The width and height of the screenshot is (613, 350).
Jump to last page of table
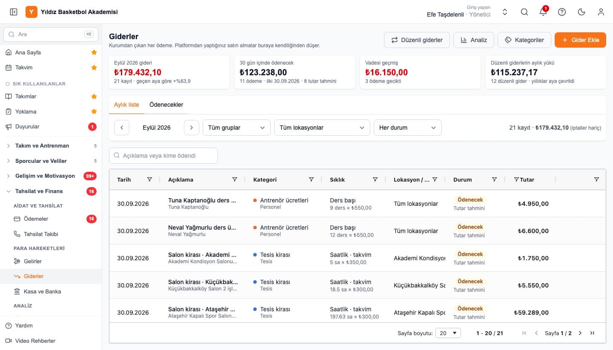coord(592,333)
